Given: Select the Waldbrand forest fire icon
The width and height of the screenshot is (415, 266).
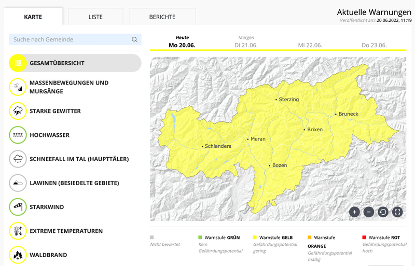Looking at the screenshot, I should click(x=18, y=255).
